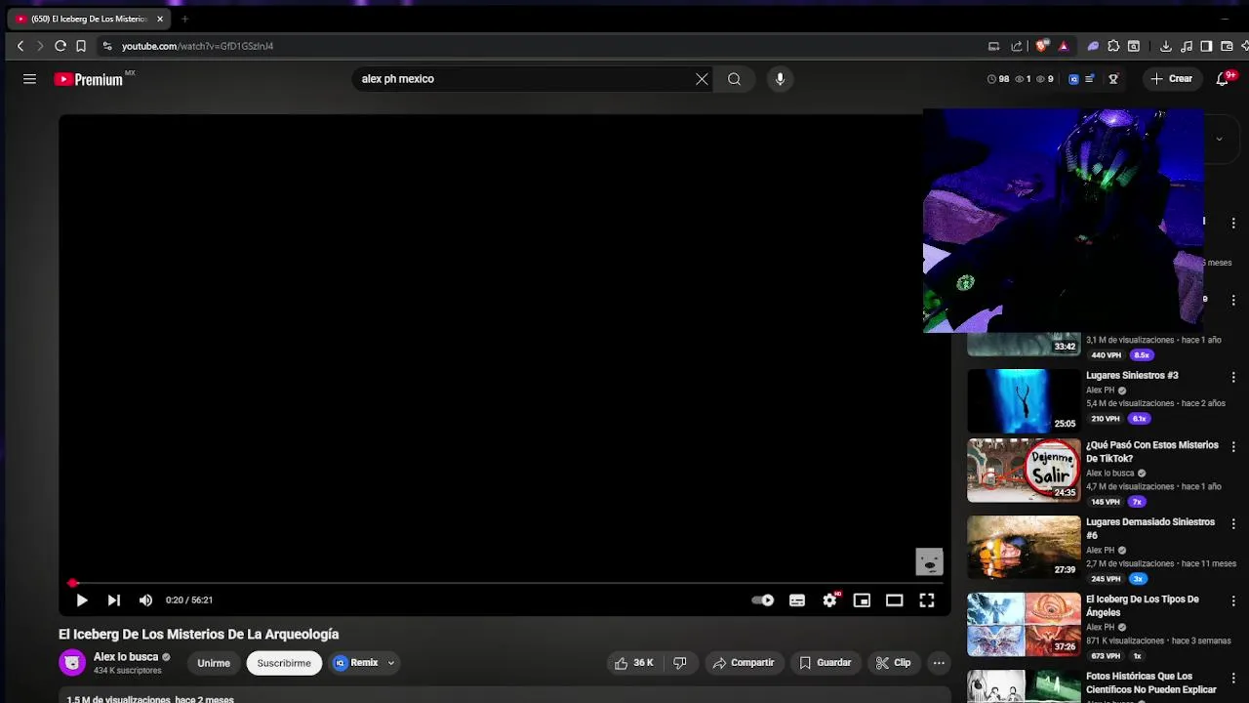Viewport: 1249px width, 703px height.
Task: Mute the video volume
Action: click(146, 600)
